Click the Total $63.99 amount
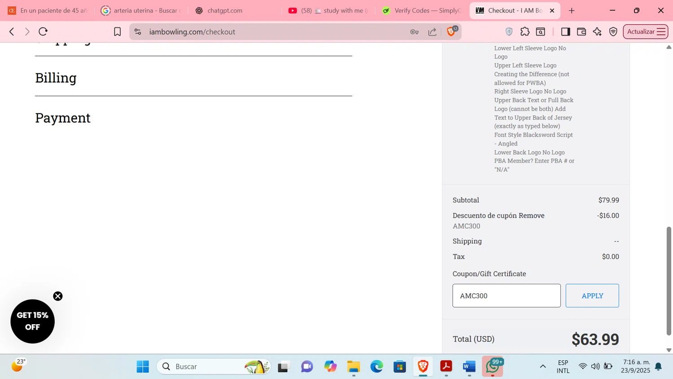The image size is (673, 379). click(595, 339)
